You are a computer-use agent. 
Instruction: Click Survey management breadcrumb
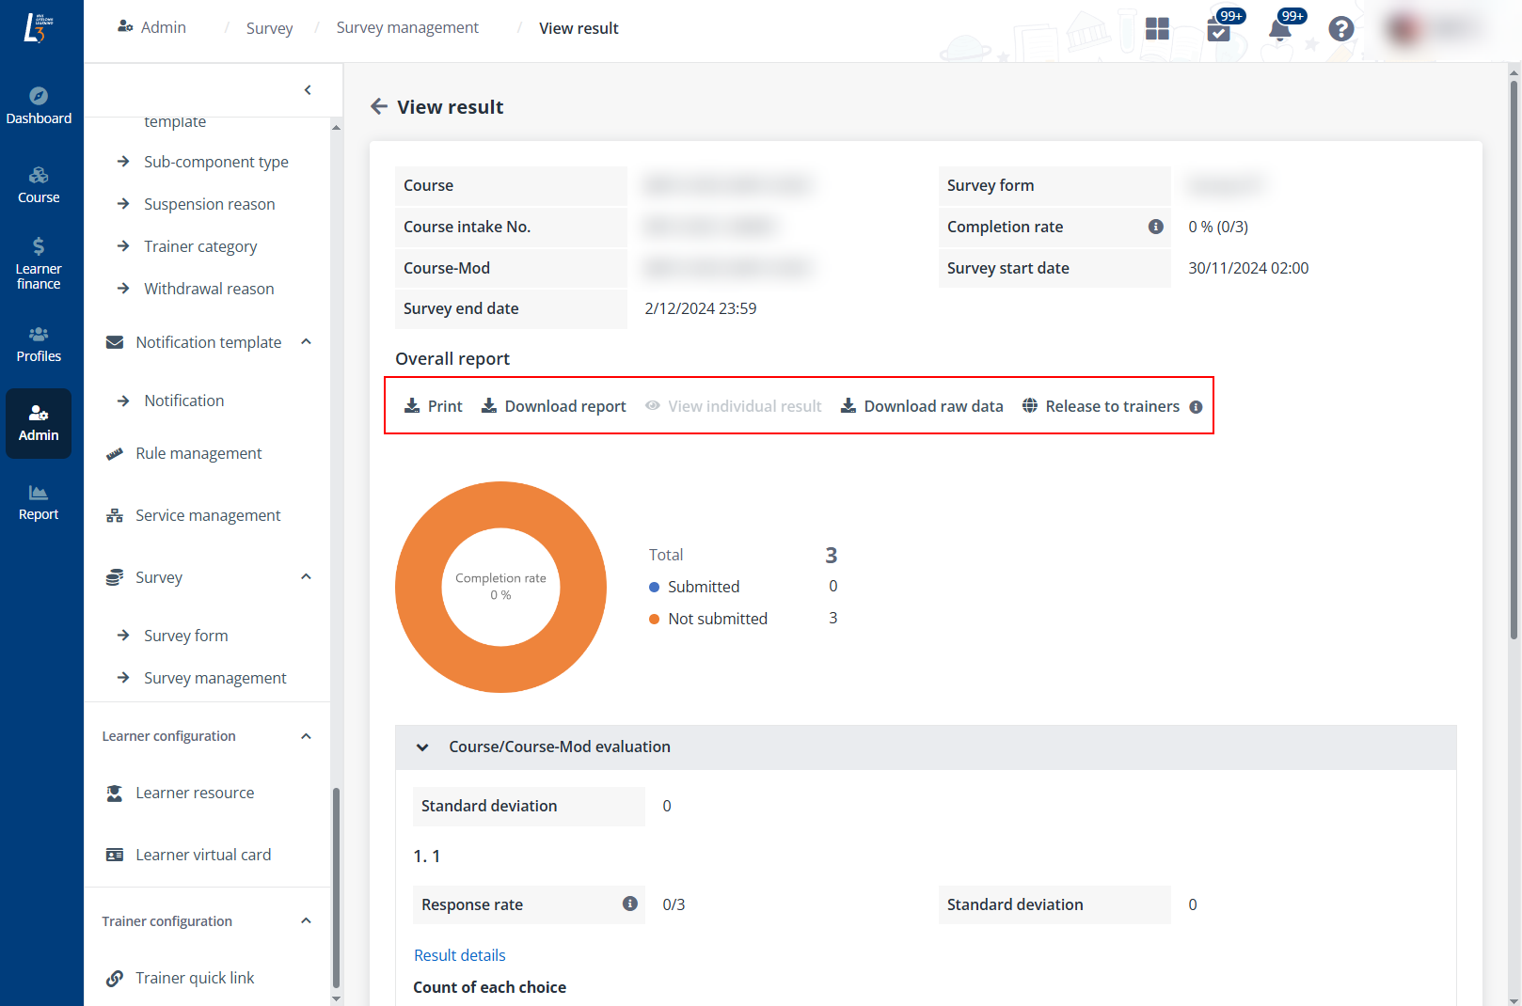pyautogui.click(x=407, y=28)
